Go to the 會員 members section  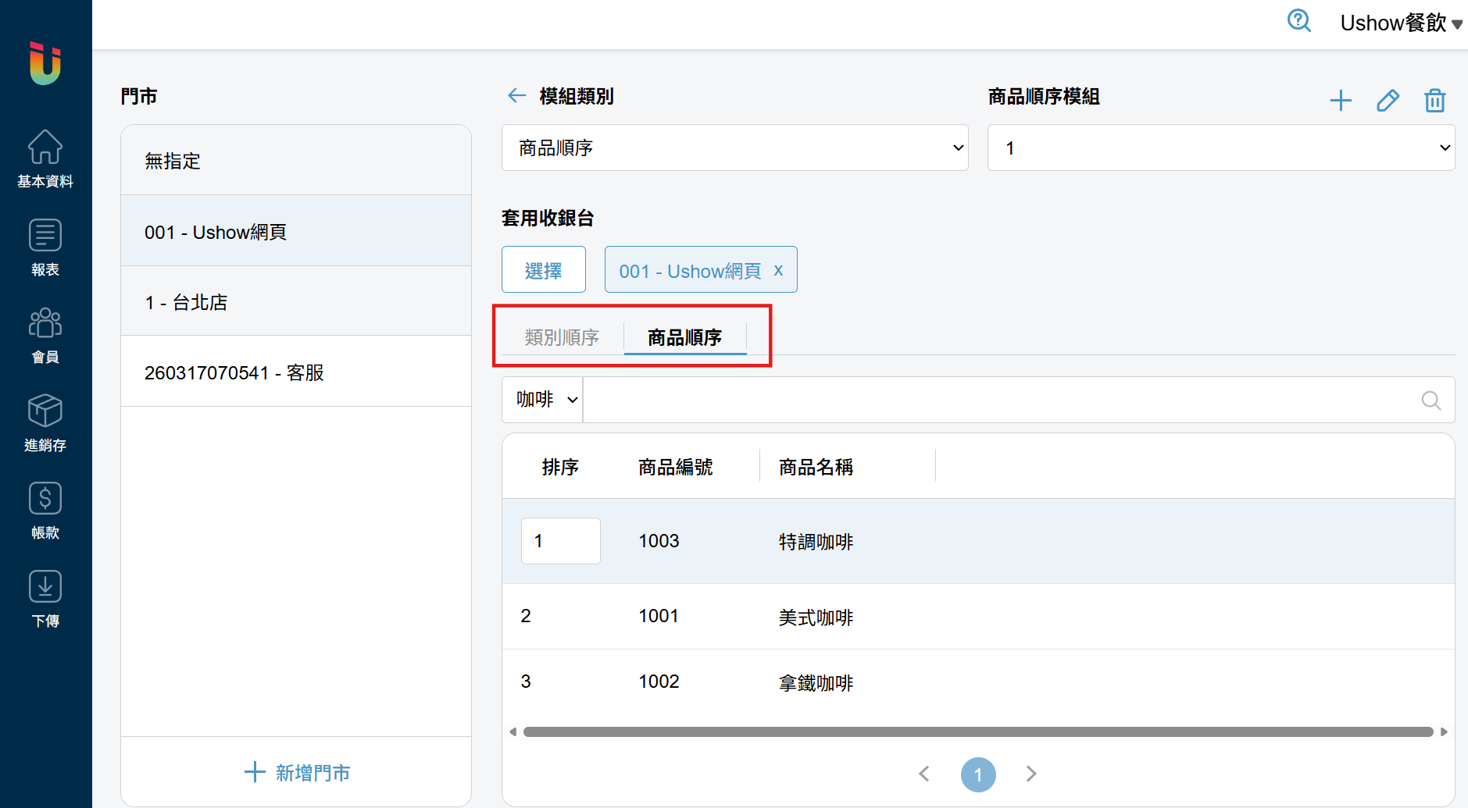(x=45, y=336)
